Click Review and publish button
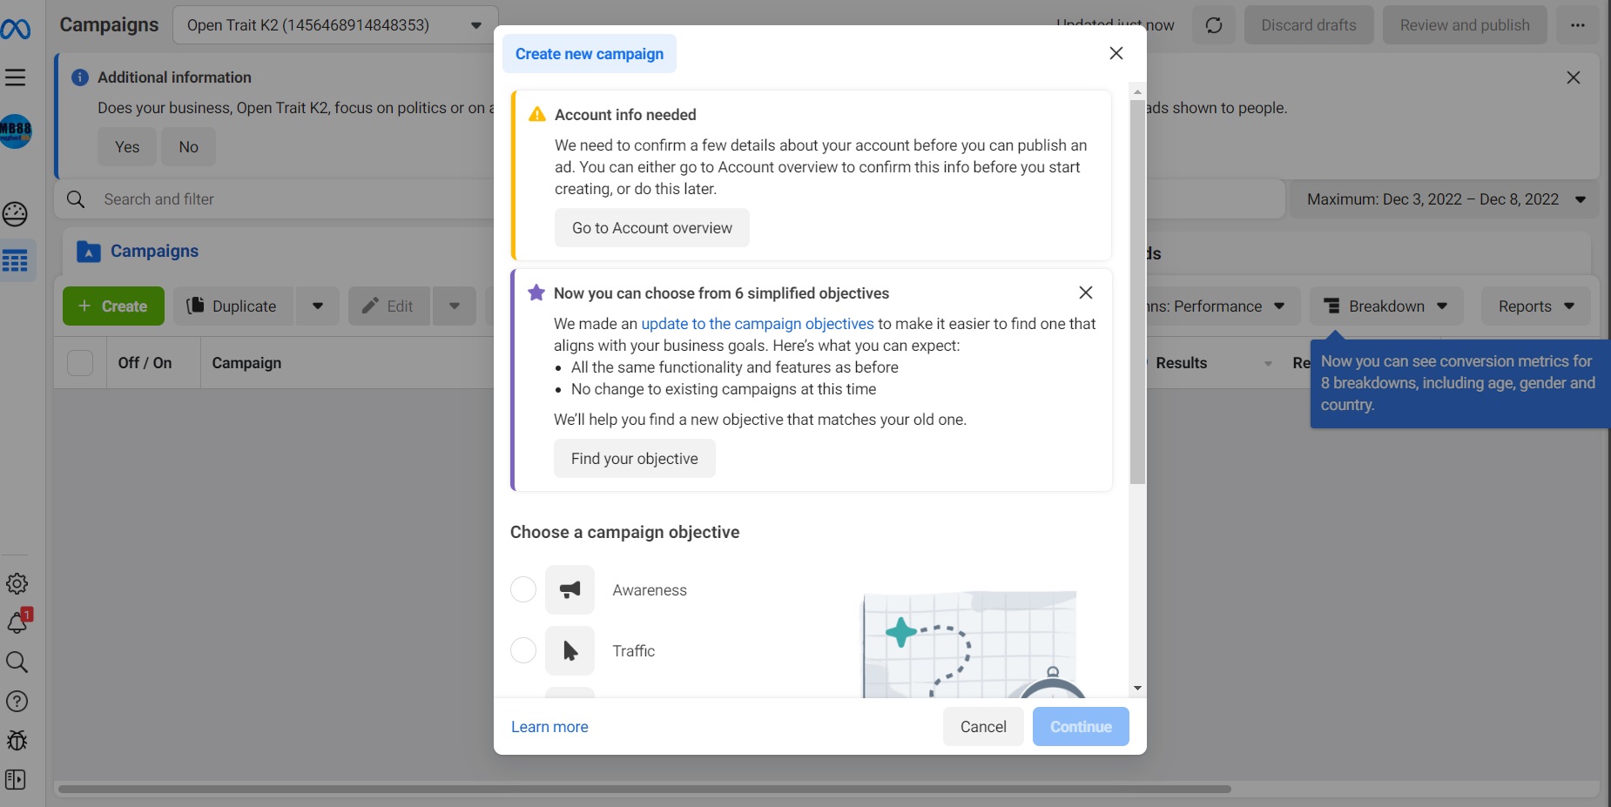This screenshot has width=1611, height=807. [1465, 25]
